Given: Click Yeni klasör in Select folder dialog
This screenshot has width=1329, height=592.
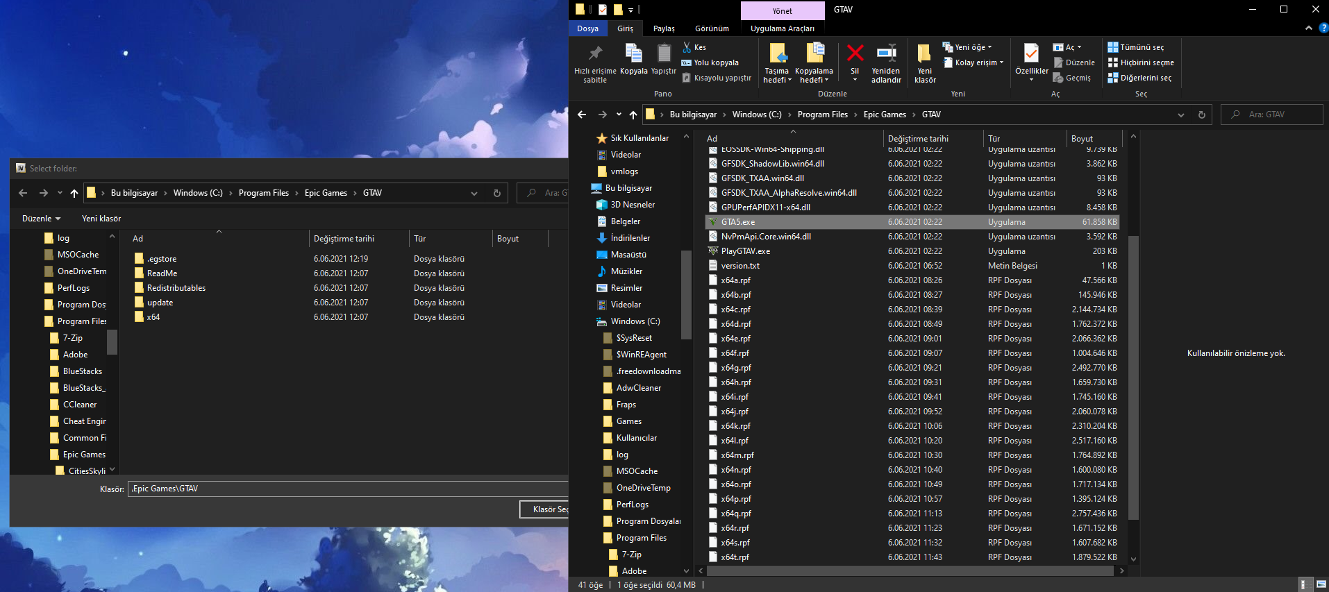Looking at the screenshot, I should click(x=101, y=219).
